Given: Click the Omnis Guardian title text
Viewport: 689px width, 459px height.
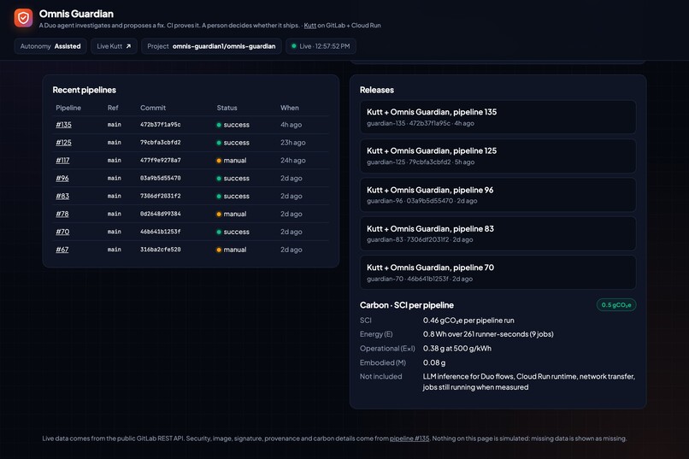Looking at the screenshot, I should [x=76, y=14].
